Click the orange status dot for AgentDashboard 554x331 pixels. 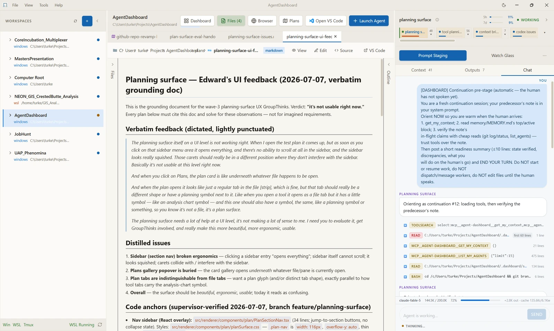[x=98, y=115]
